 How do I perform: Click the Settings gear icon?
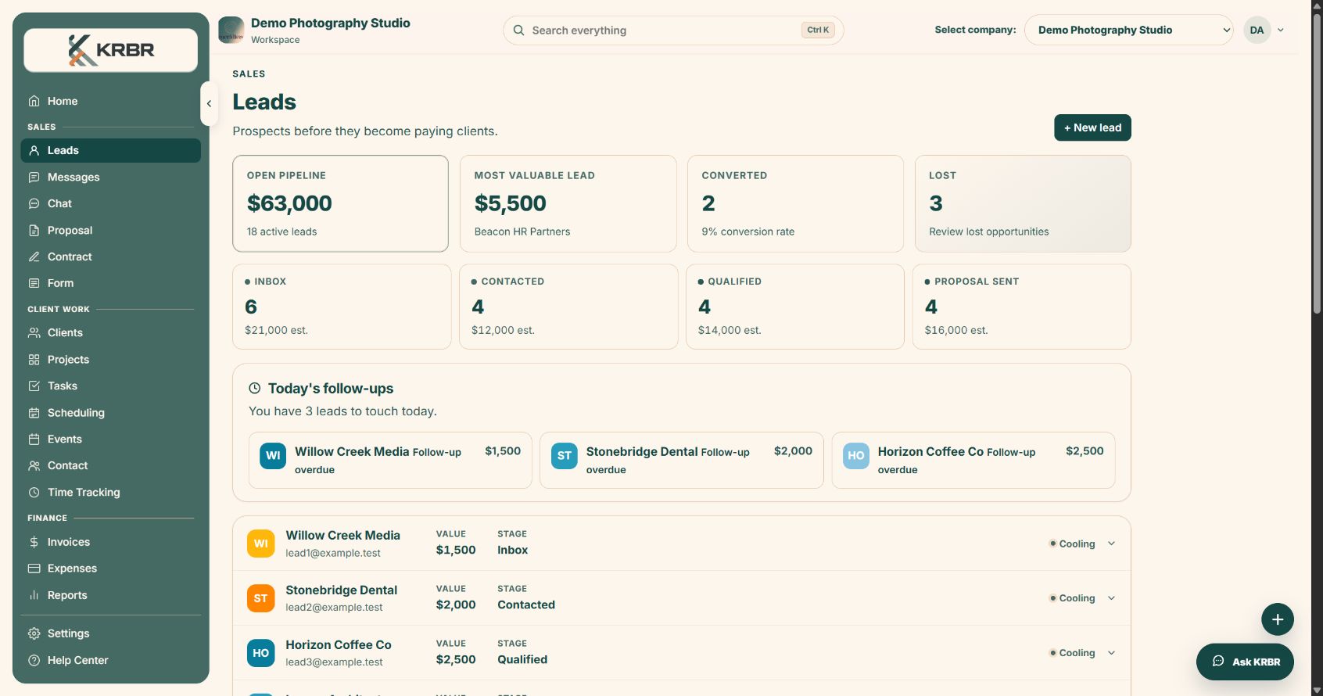[x=34, y=633]
